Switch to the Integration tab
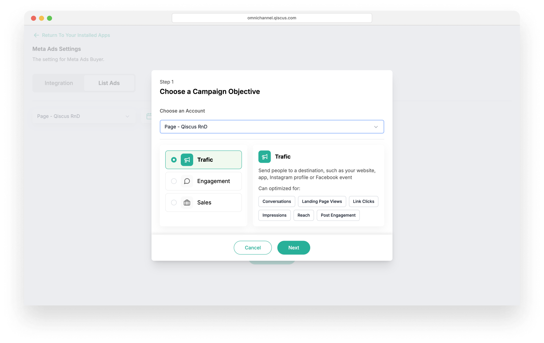The width and height of the screenshot is (544, 343). (x=59, y=83)
